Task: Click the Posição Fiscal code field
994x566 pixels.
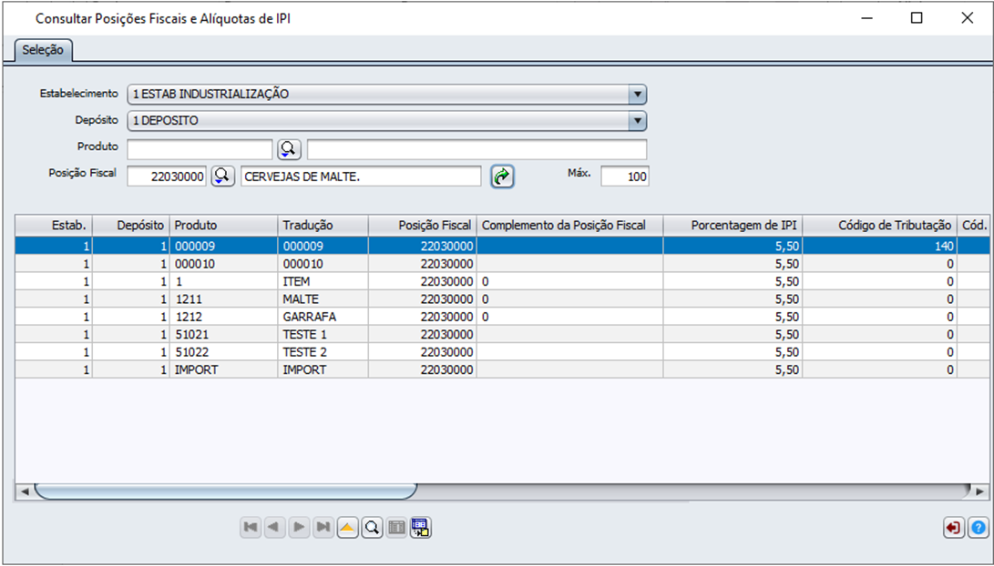Action: tap(168, 177)
